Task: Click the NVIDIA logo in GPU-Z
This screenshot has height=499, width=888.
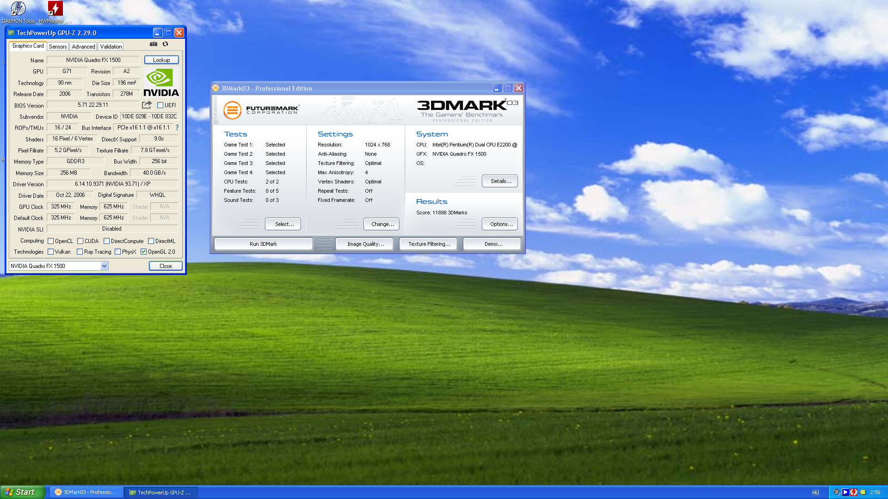Action: [x=161, y=83]
